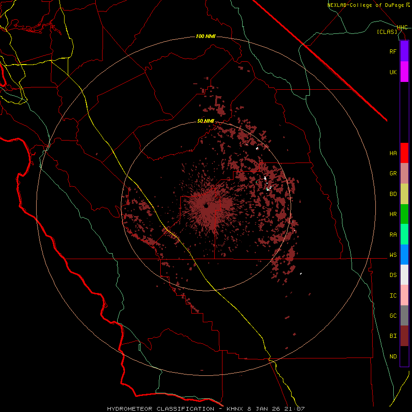Image resolution: width=412 pixels, height=412 pixels.
Task: Click the 50 NMI range ring label
Action: (x=206, y=121)
